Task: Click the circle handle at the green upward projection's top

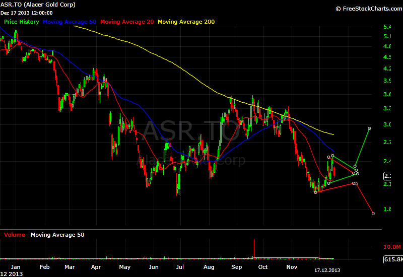Action: pyautogui.click(x=369, y=128)
